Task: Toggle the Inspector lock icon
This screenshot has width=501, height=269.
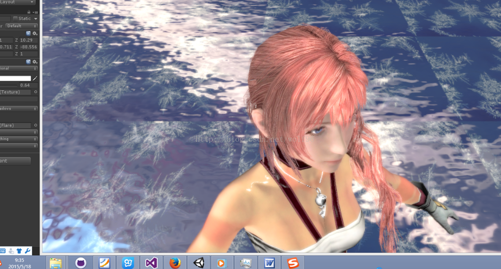Action: pos(29,12)
